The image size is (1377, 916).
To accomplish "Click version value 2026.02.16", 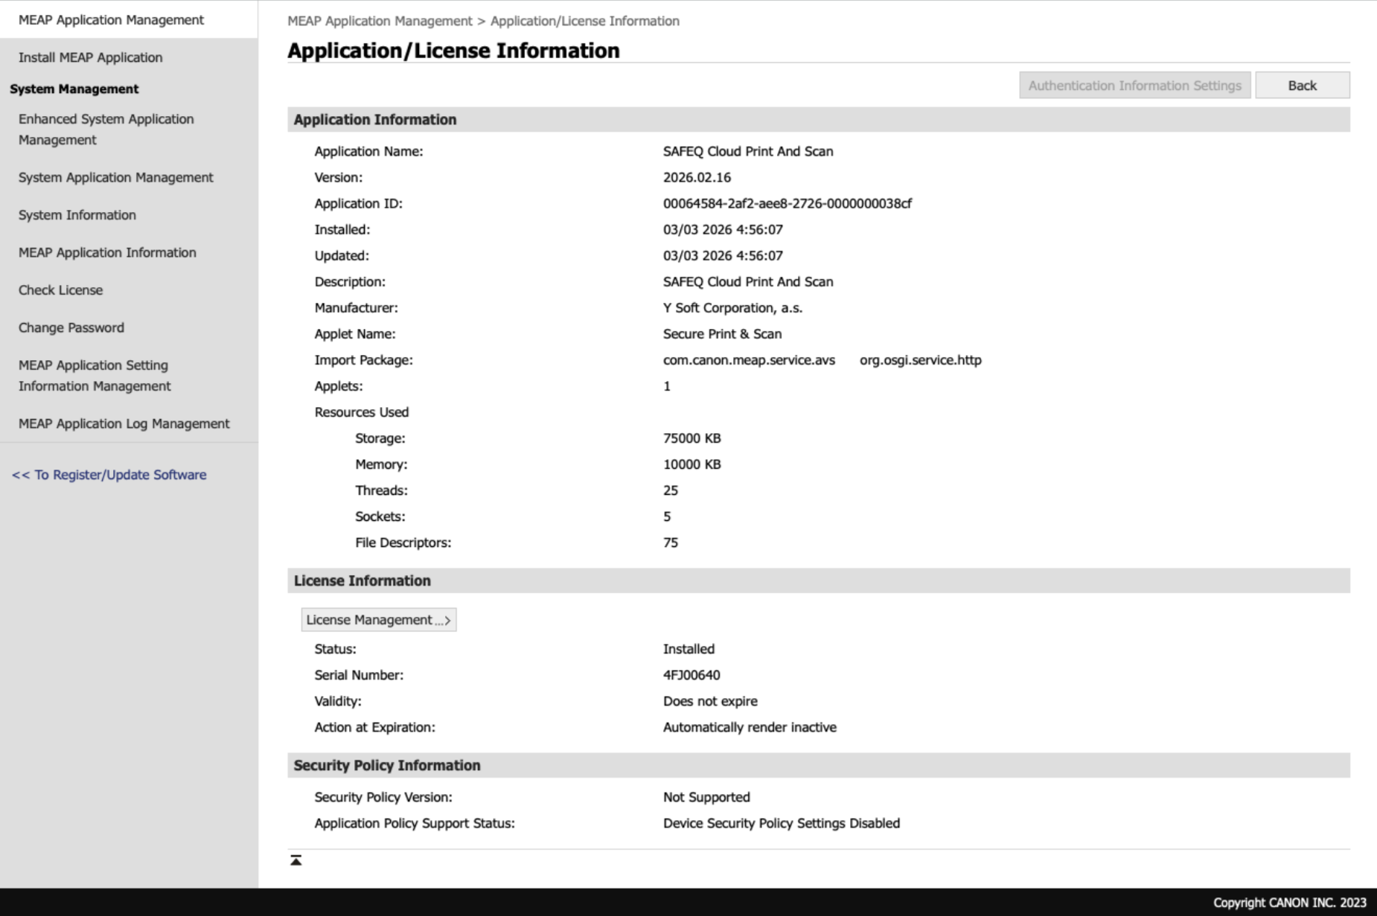I will [x=697, y=177].
